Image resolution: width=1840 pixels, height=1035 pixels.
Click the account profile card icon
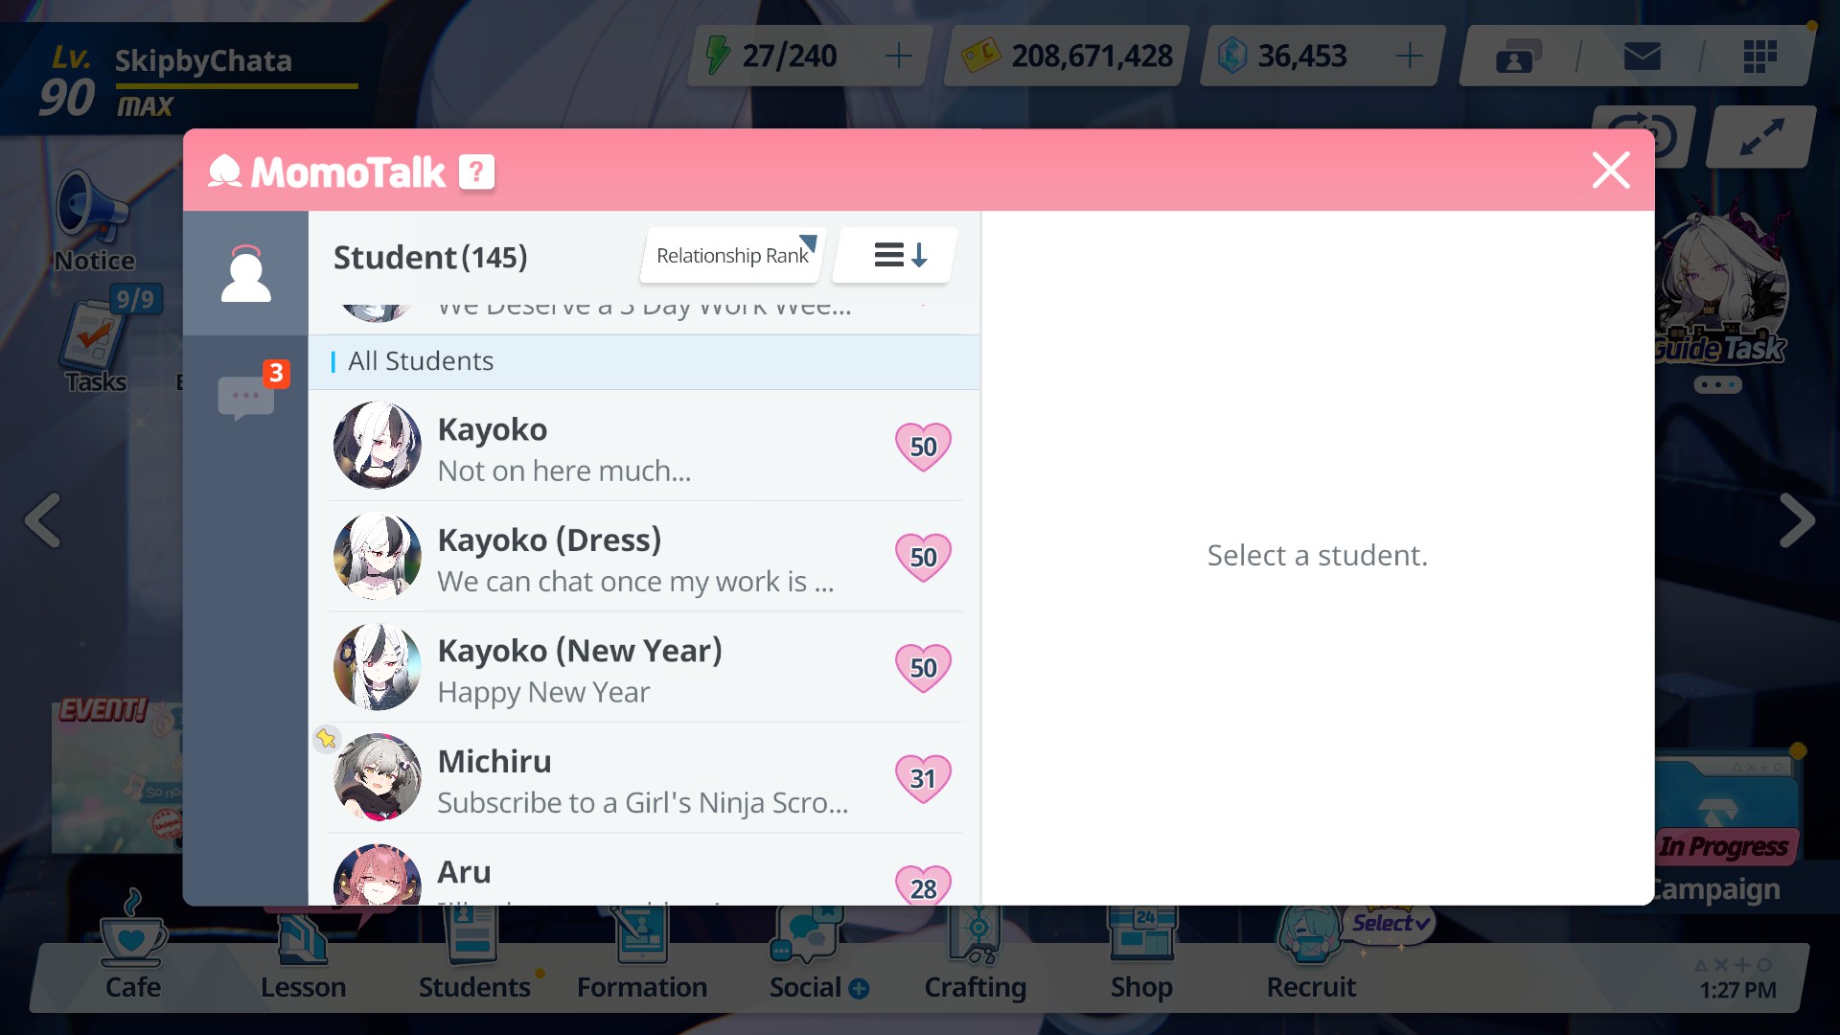pyautogui.click(x=1516, y=57)
